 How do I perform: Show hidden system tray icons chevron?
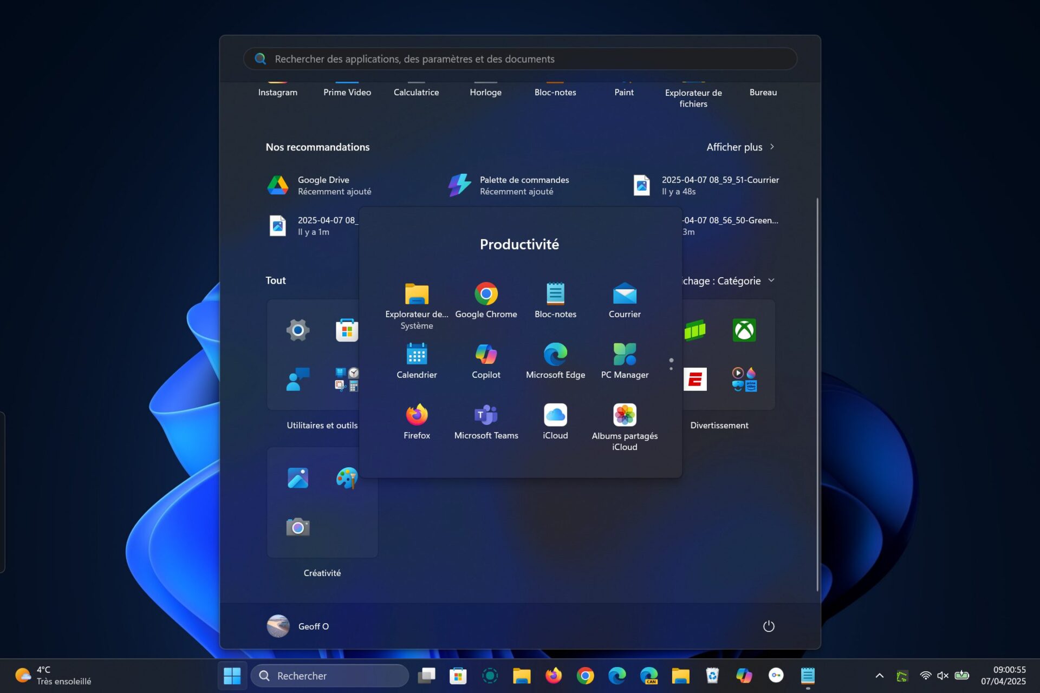click(x=879, y=676)
